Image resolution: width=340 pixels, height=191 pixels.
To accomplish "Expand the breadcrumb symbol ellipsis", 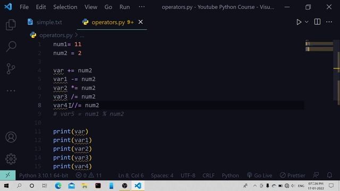I will (82, 36).
